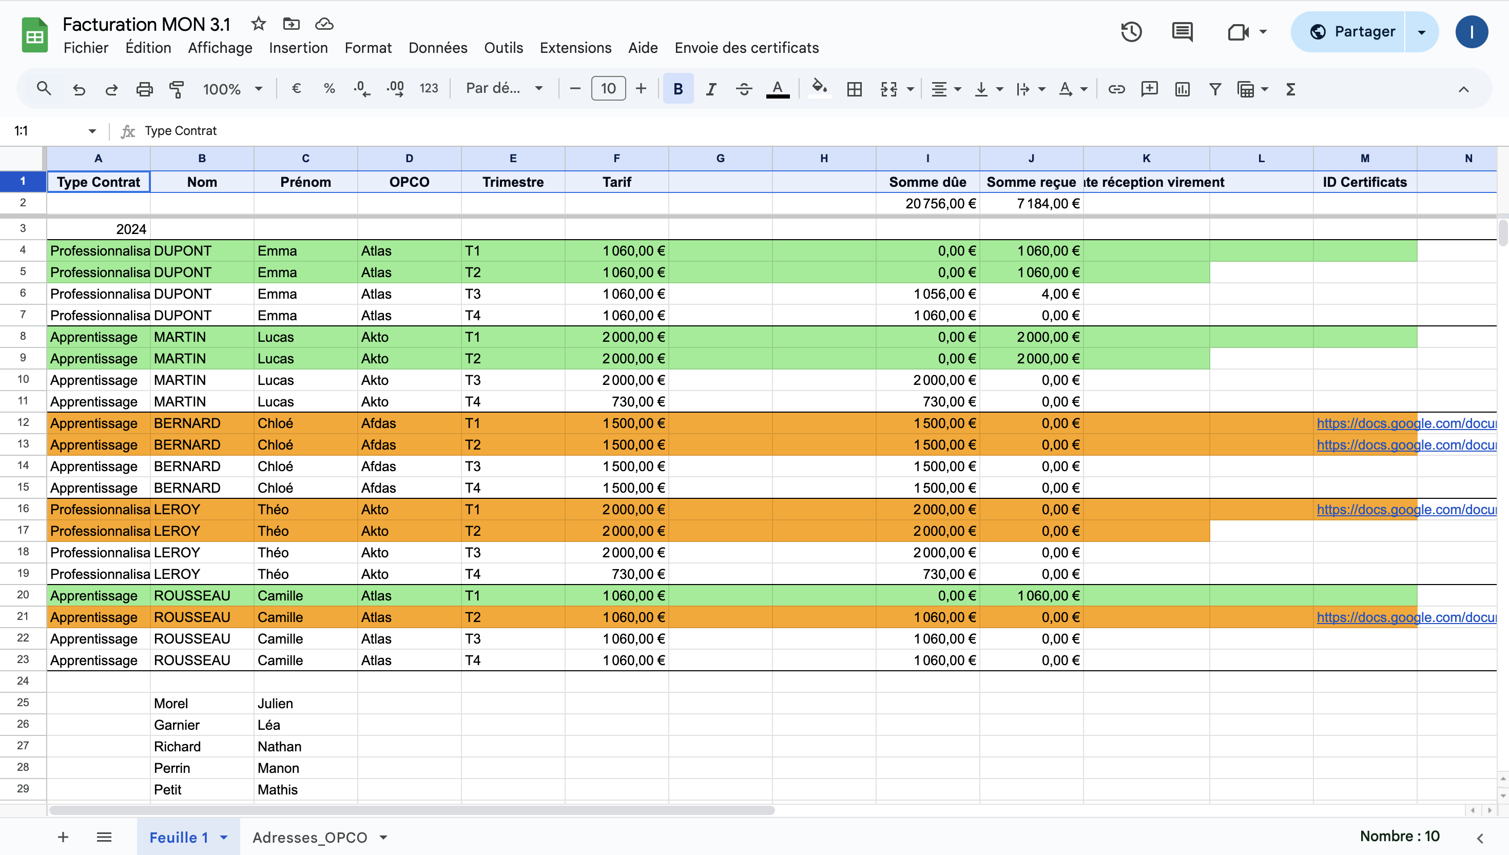Open the Feuille 1 tab dropdown arrow
Image resolution: width=1509 pixels, height=855 pixels.
point(224,838)
